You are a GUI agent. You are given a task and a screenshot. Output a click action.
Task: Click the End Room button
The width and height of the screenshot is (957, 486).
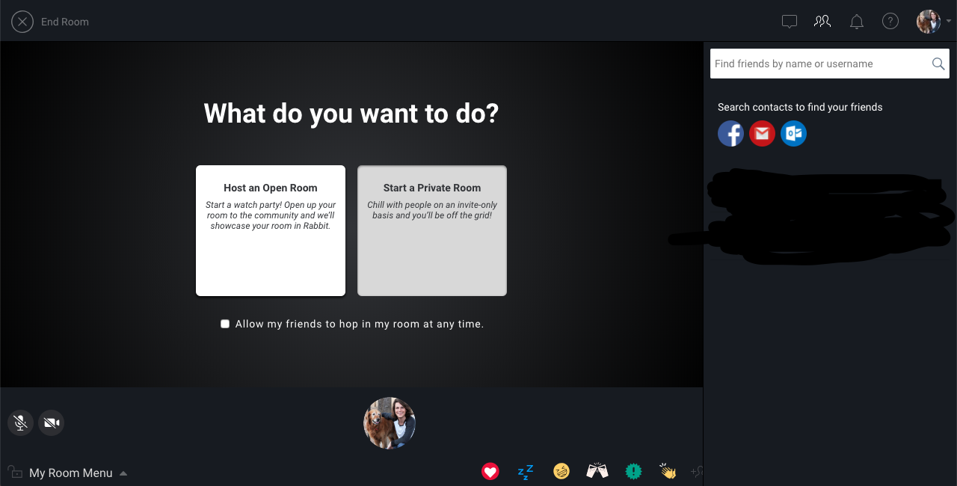click(51, 22)
